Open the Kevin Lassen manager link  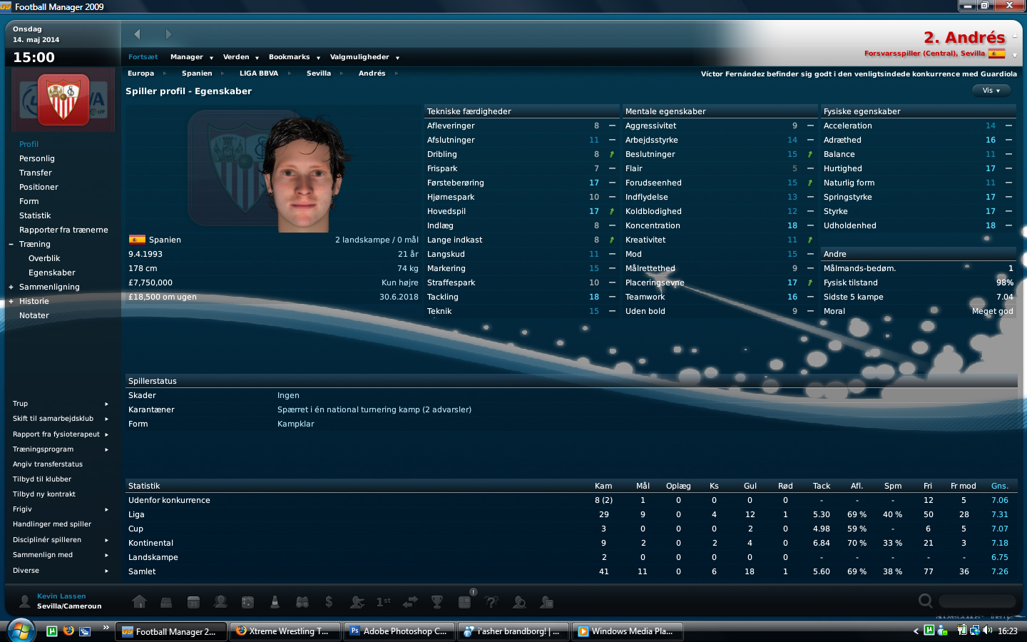[61, 596]
